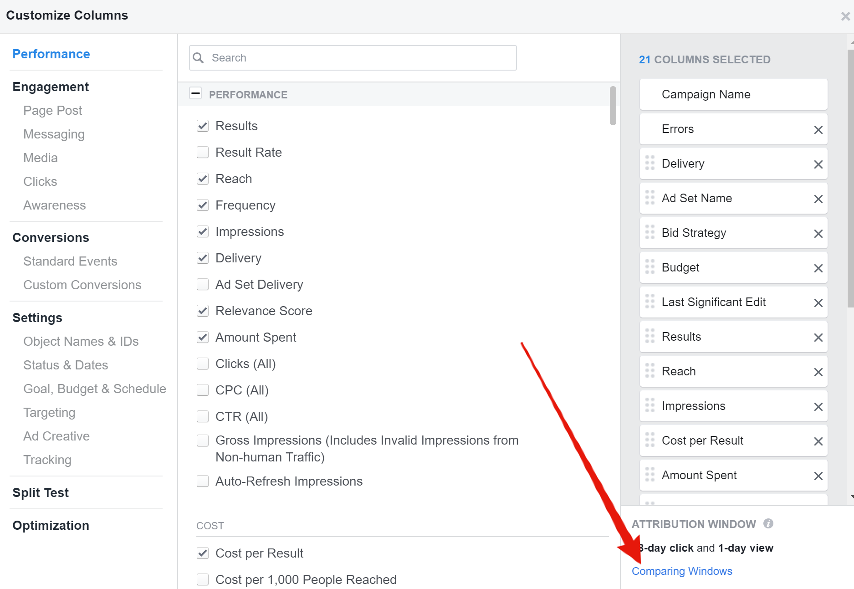The image size is (854, 589).
Task: Open the Settings category
Action: coord(37,318)
